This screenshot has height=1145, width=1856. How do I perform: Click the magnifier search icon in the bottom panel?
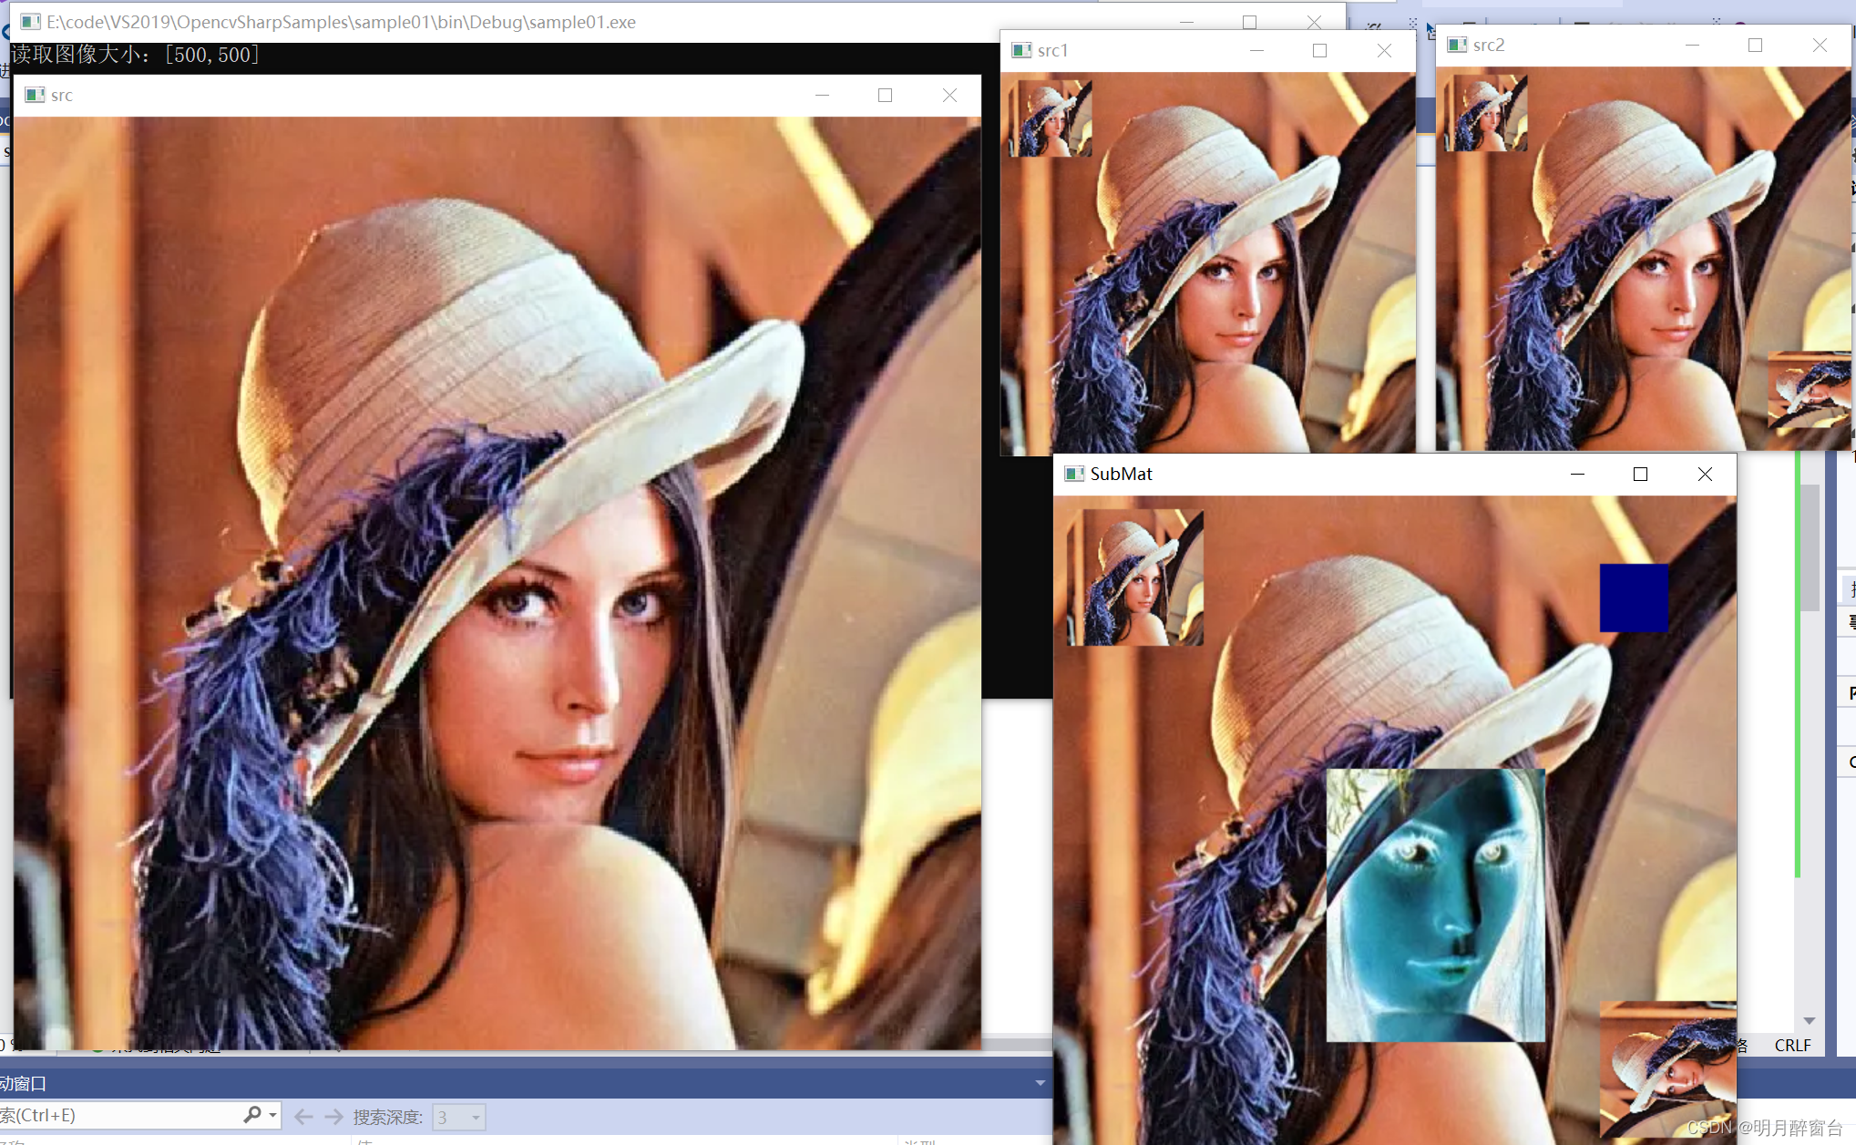coord(251,1115)
